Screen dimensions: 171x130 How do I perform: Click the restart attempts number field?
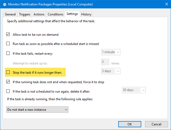coord(105,62)
